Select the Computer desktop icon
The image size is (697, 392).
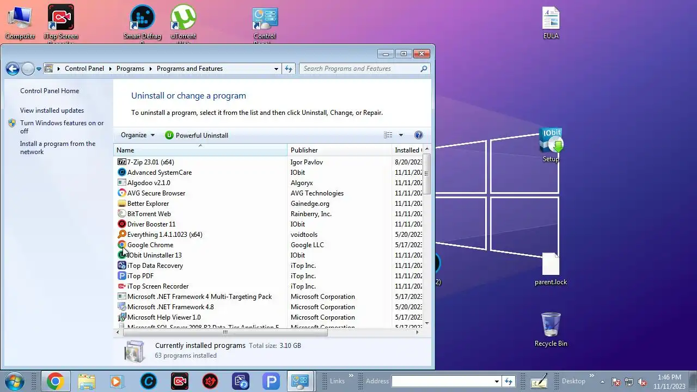(20, 23)
